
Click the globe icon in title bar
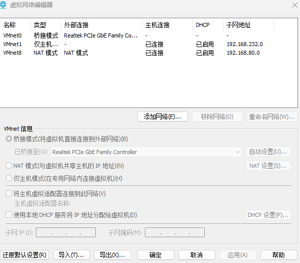click(3, 5)
